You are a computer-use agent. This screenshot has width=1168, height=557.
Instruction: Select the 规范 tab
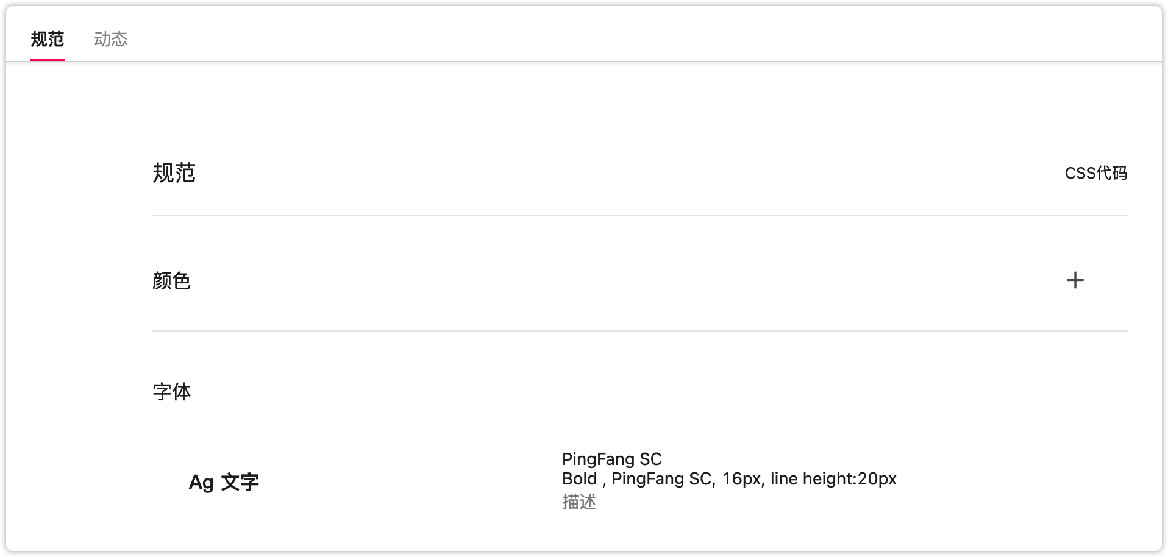pyautogui.click(x=48, y=40)
